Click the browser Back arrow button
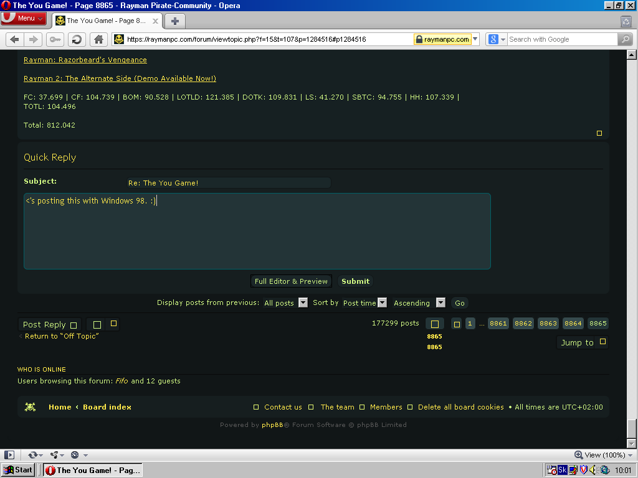This screenshot has height=478, width=638. coord(15,39)
